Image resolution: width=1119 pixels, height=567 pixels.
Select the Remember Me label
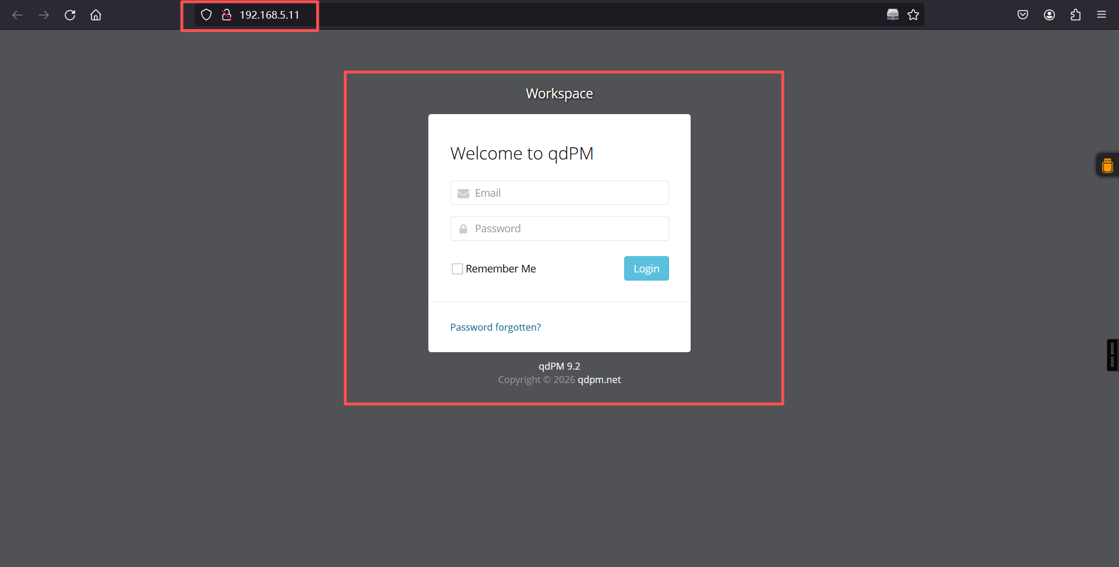click(501, 269)
